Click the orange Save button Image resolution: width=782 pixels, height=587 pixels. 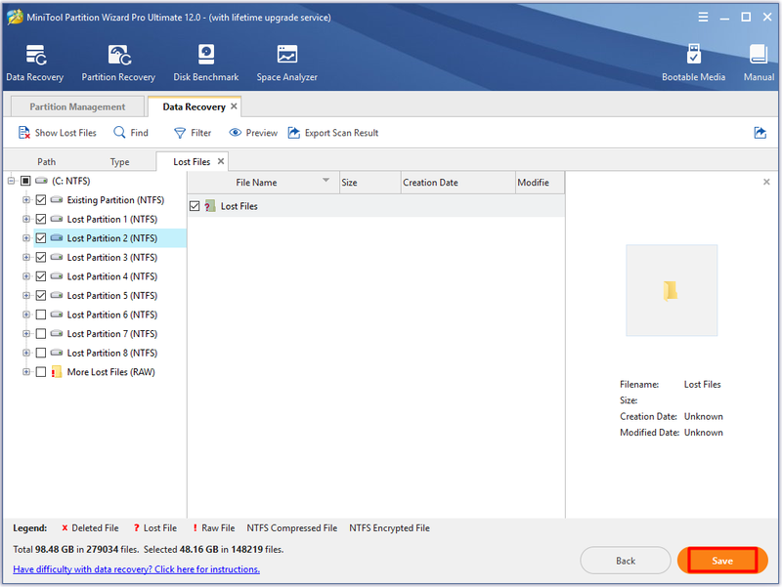(721, 561)
